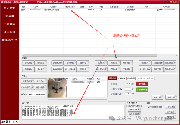The width and height of the screenshot is (180, 125).
Task: Click the 价格(最低价) column header
Action: point(69,7)
